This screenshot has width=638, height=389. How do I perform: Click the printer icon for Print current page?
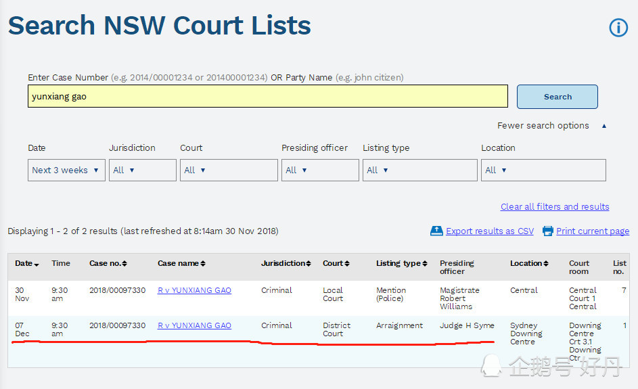pyautogui.click(x=547, y=231)
